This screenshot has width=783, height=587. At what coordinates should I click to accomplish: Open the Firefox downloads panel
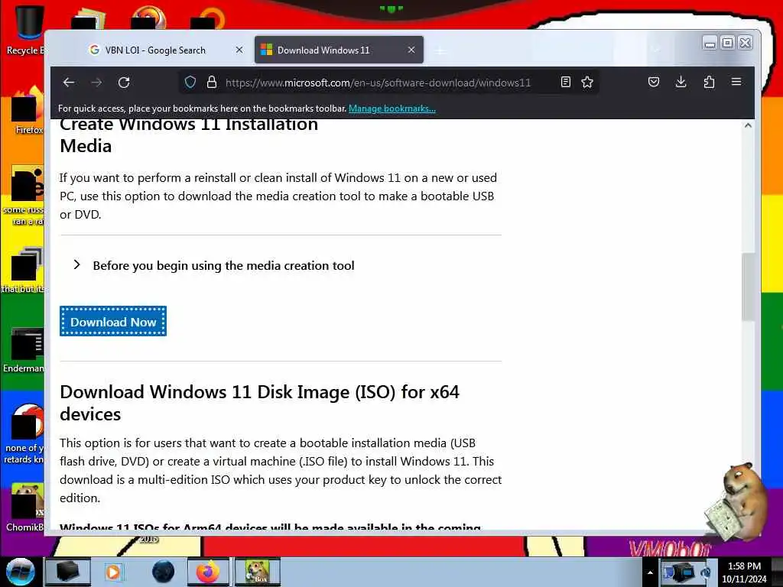coord(681,82)
